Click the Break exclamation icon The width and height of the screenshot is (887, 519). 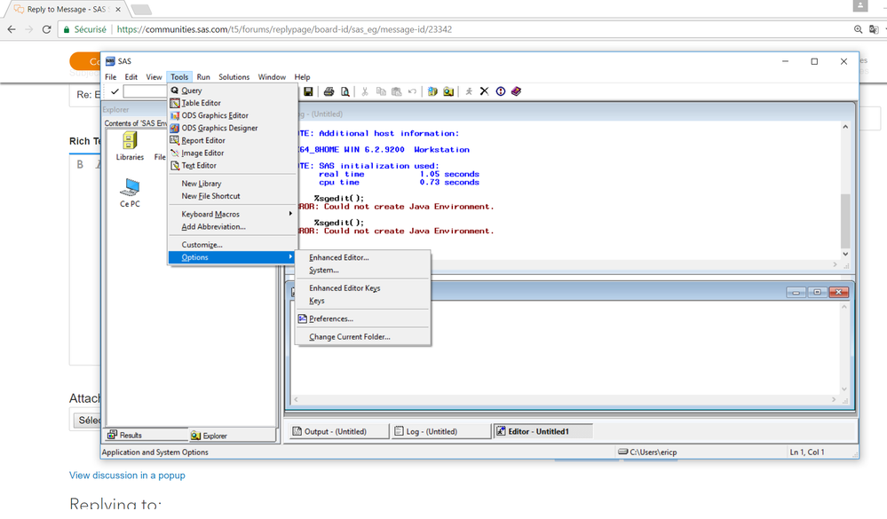coord(501,91)
